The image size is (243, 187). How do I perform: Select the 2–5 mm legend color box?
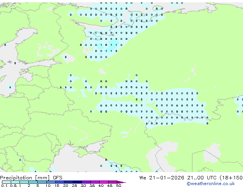33,182
